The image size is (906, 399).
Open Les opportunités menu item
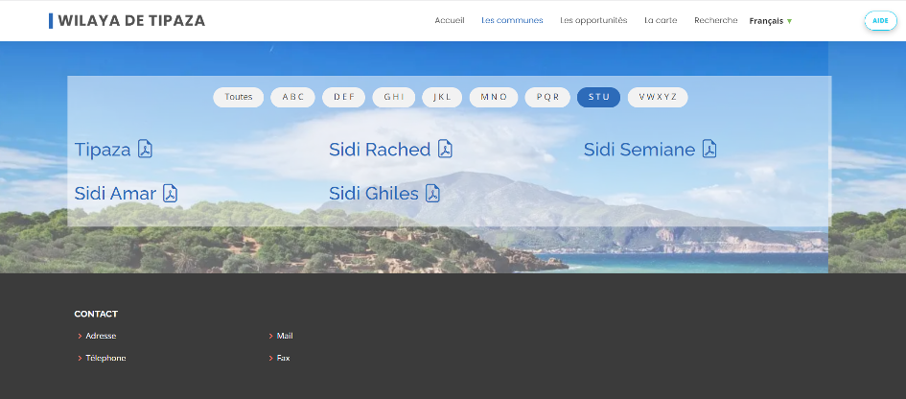(x=593, y=20)
